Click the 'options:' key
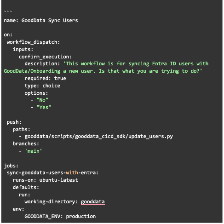224x224 pixels. pyautogui.click(x=36, y=93)
